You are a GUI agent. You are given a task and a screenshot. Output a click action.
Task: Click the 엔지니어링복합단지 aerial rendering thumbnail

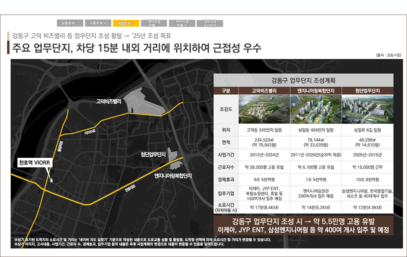coord(316,109)
